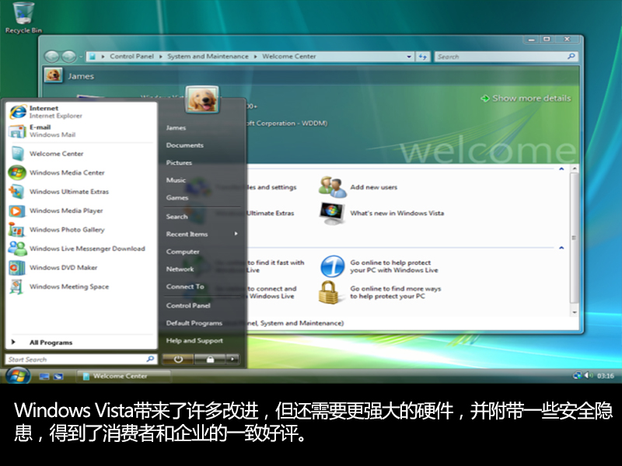Click Switch between windows quick launch icon
Image resolution: width=622 pixels, height=466 pixels.
point(58,376)
